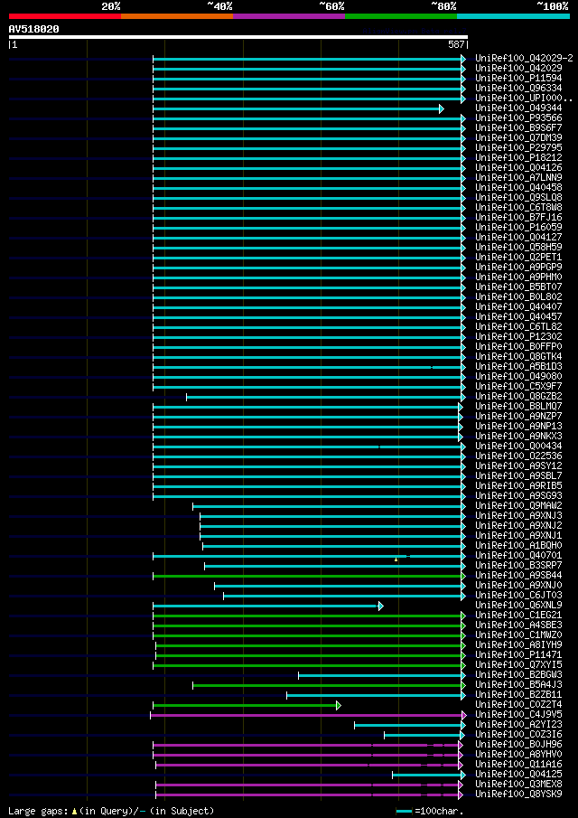This screenshot has height=818, width=578.
Task: Open the UniRef100_C6JT03 hit label
Action: coord(518,596)
